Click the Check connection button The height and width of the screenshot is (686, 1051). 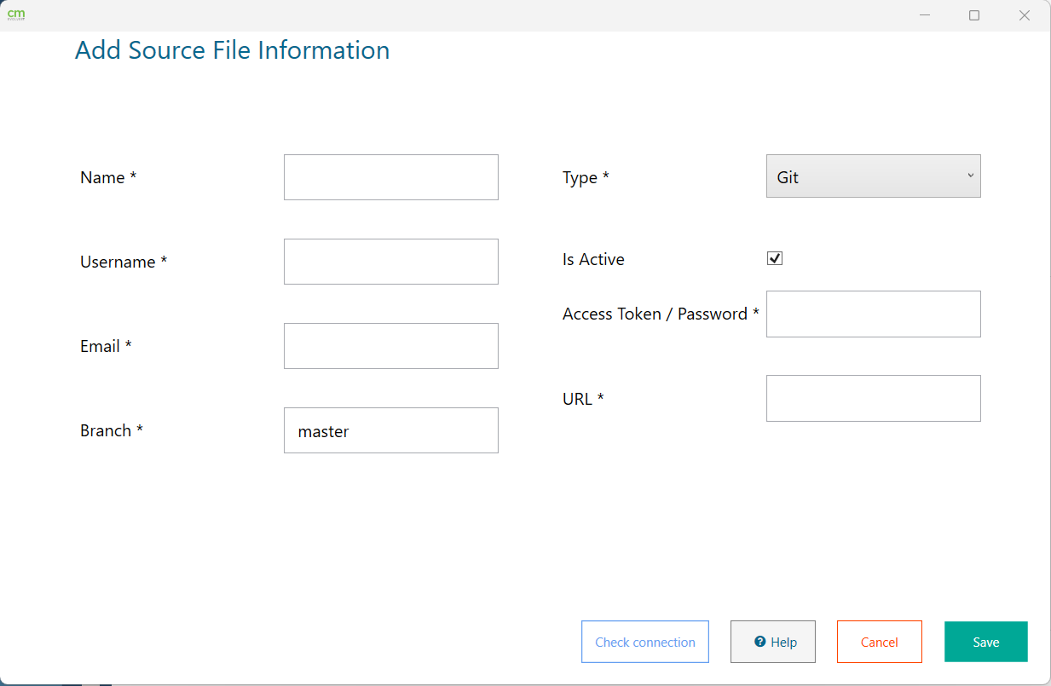coord(645,642)
